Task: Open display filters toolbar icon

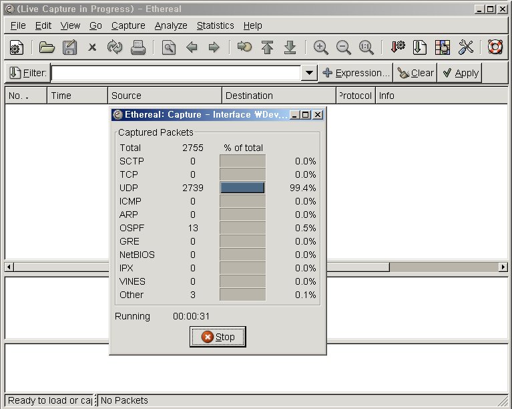Action: (420, 47)
